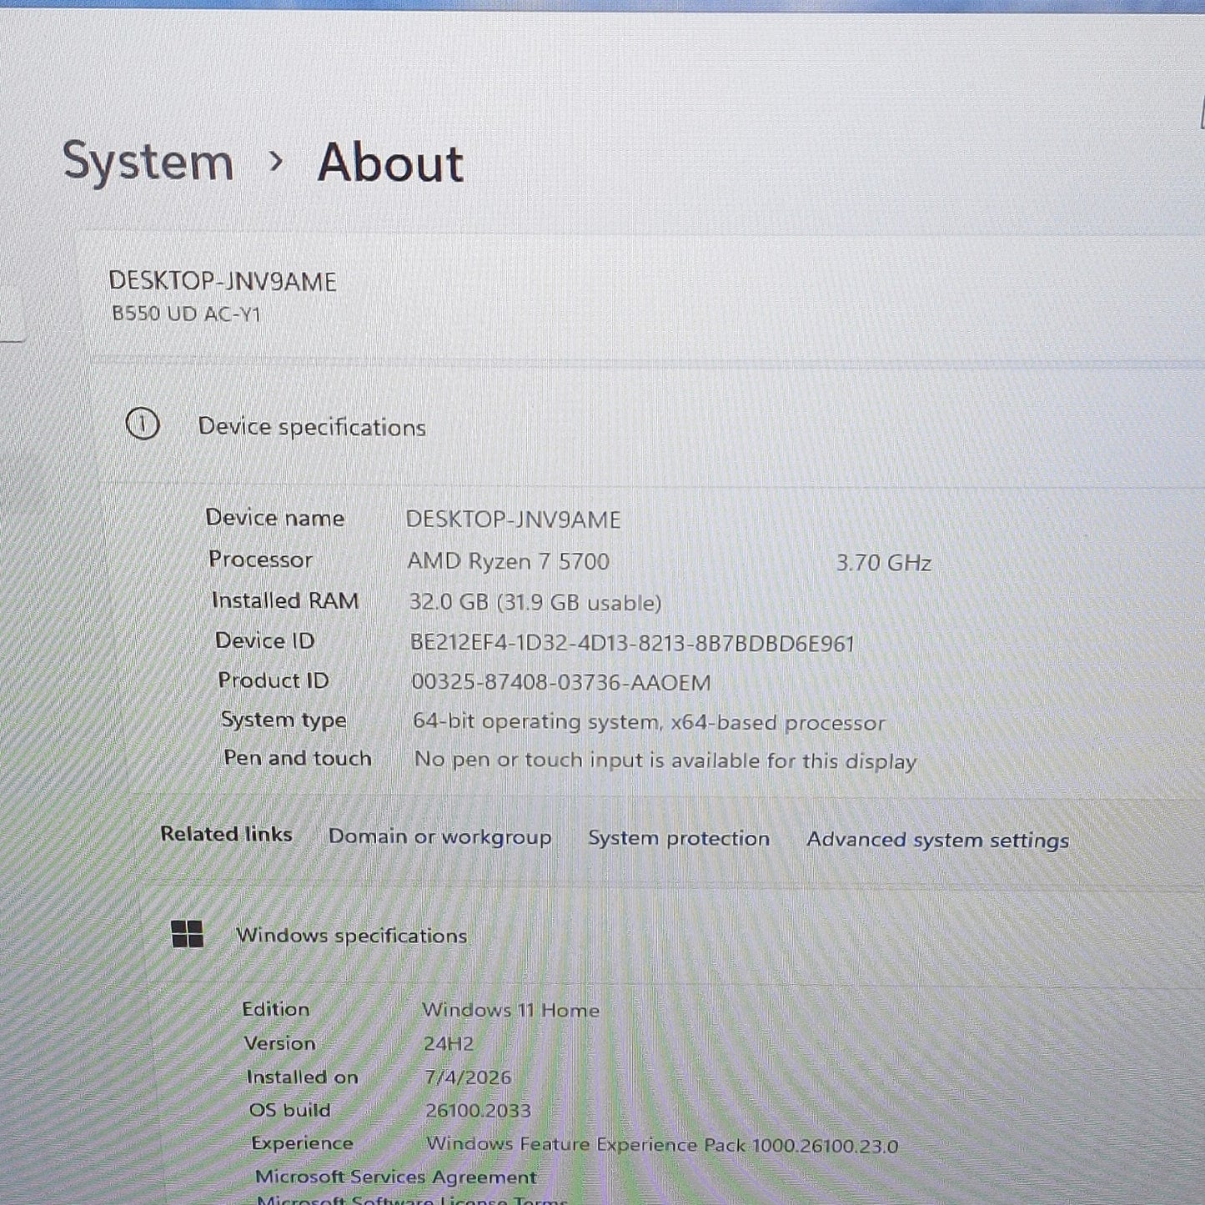Screen dimensions: 1205x1205
Task: Click the Windows logo icon beside Windows specifications
Action: [187, 934]
